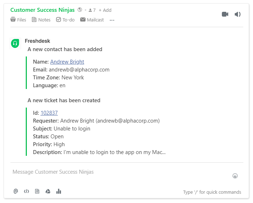Screen dimensions: 253x203
Task: Create a note from composer toolbar
Action: pyautogui.click(x=37, y=191)
